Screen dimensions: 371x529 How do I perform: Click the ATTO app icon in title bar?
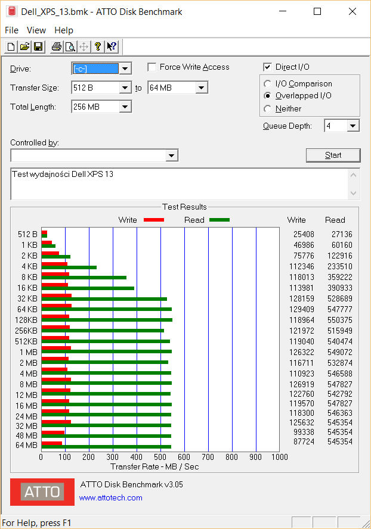click(x=12, y=11)
